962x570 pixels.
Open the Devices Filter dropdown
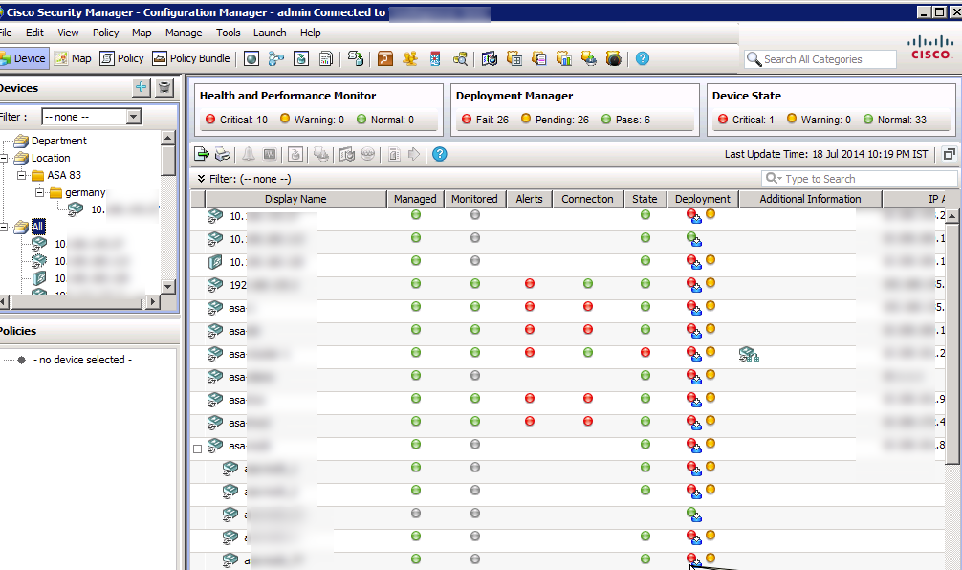tap(133, 117)
